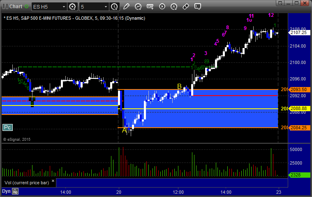The width and height of the screenshot is (312, 197).
Task: Click the 2088.88 yellow price tag
Action: pos(299,109)
